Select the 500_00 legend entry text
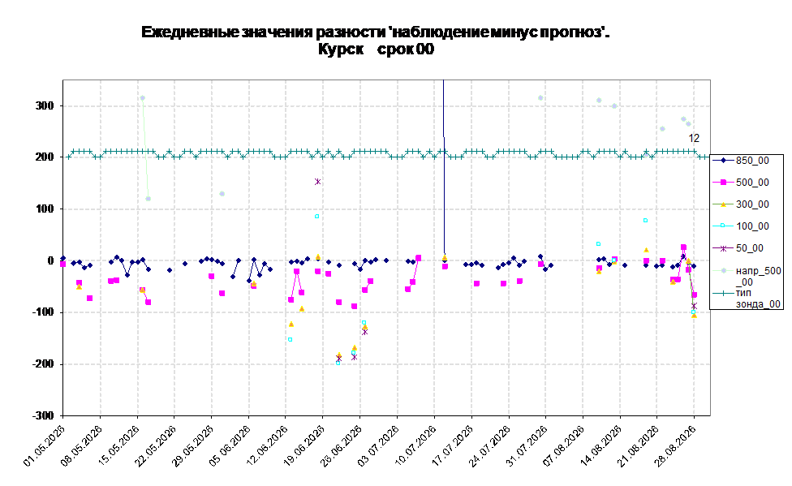The image size is (792, 486). 752,183
